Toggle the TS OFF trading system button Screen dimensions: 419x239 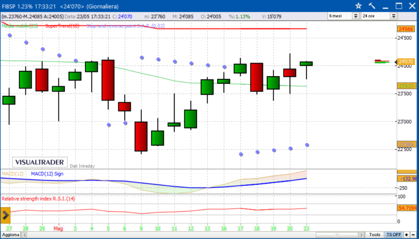pos(394,235)
